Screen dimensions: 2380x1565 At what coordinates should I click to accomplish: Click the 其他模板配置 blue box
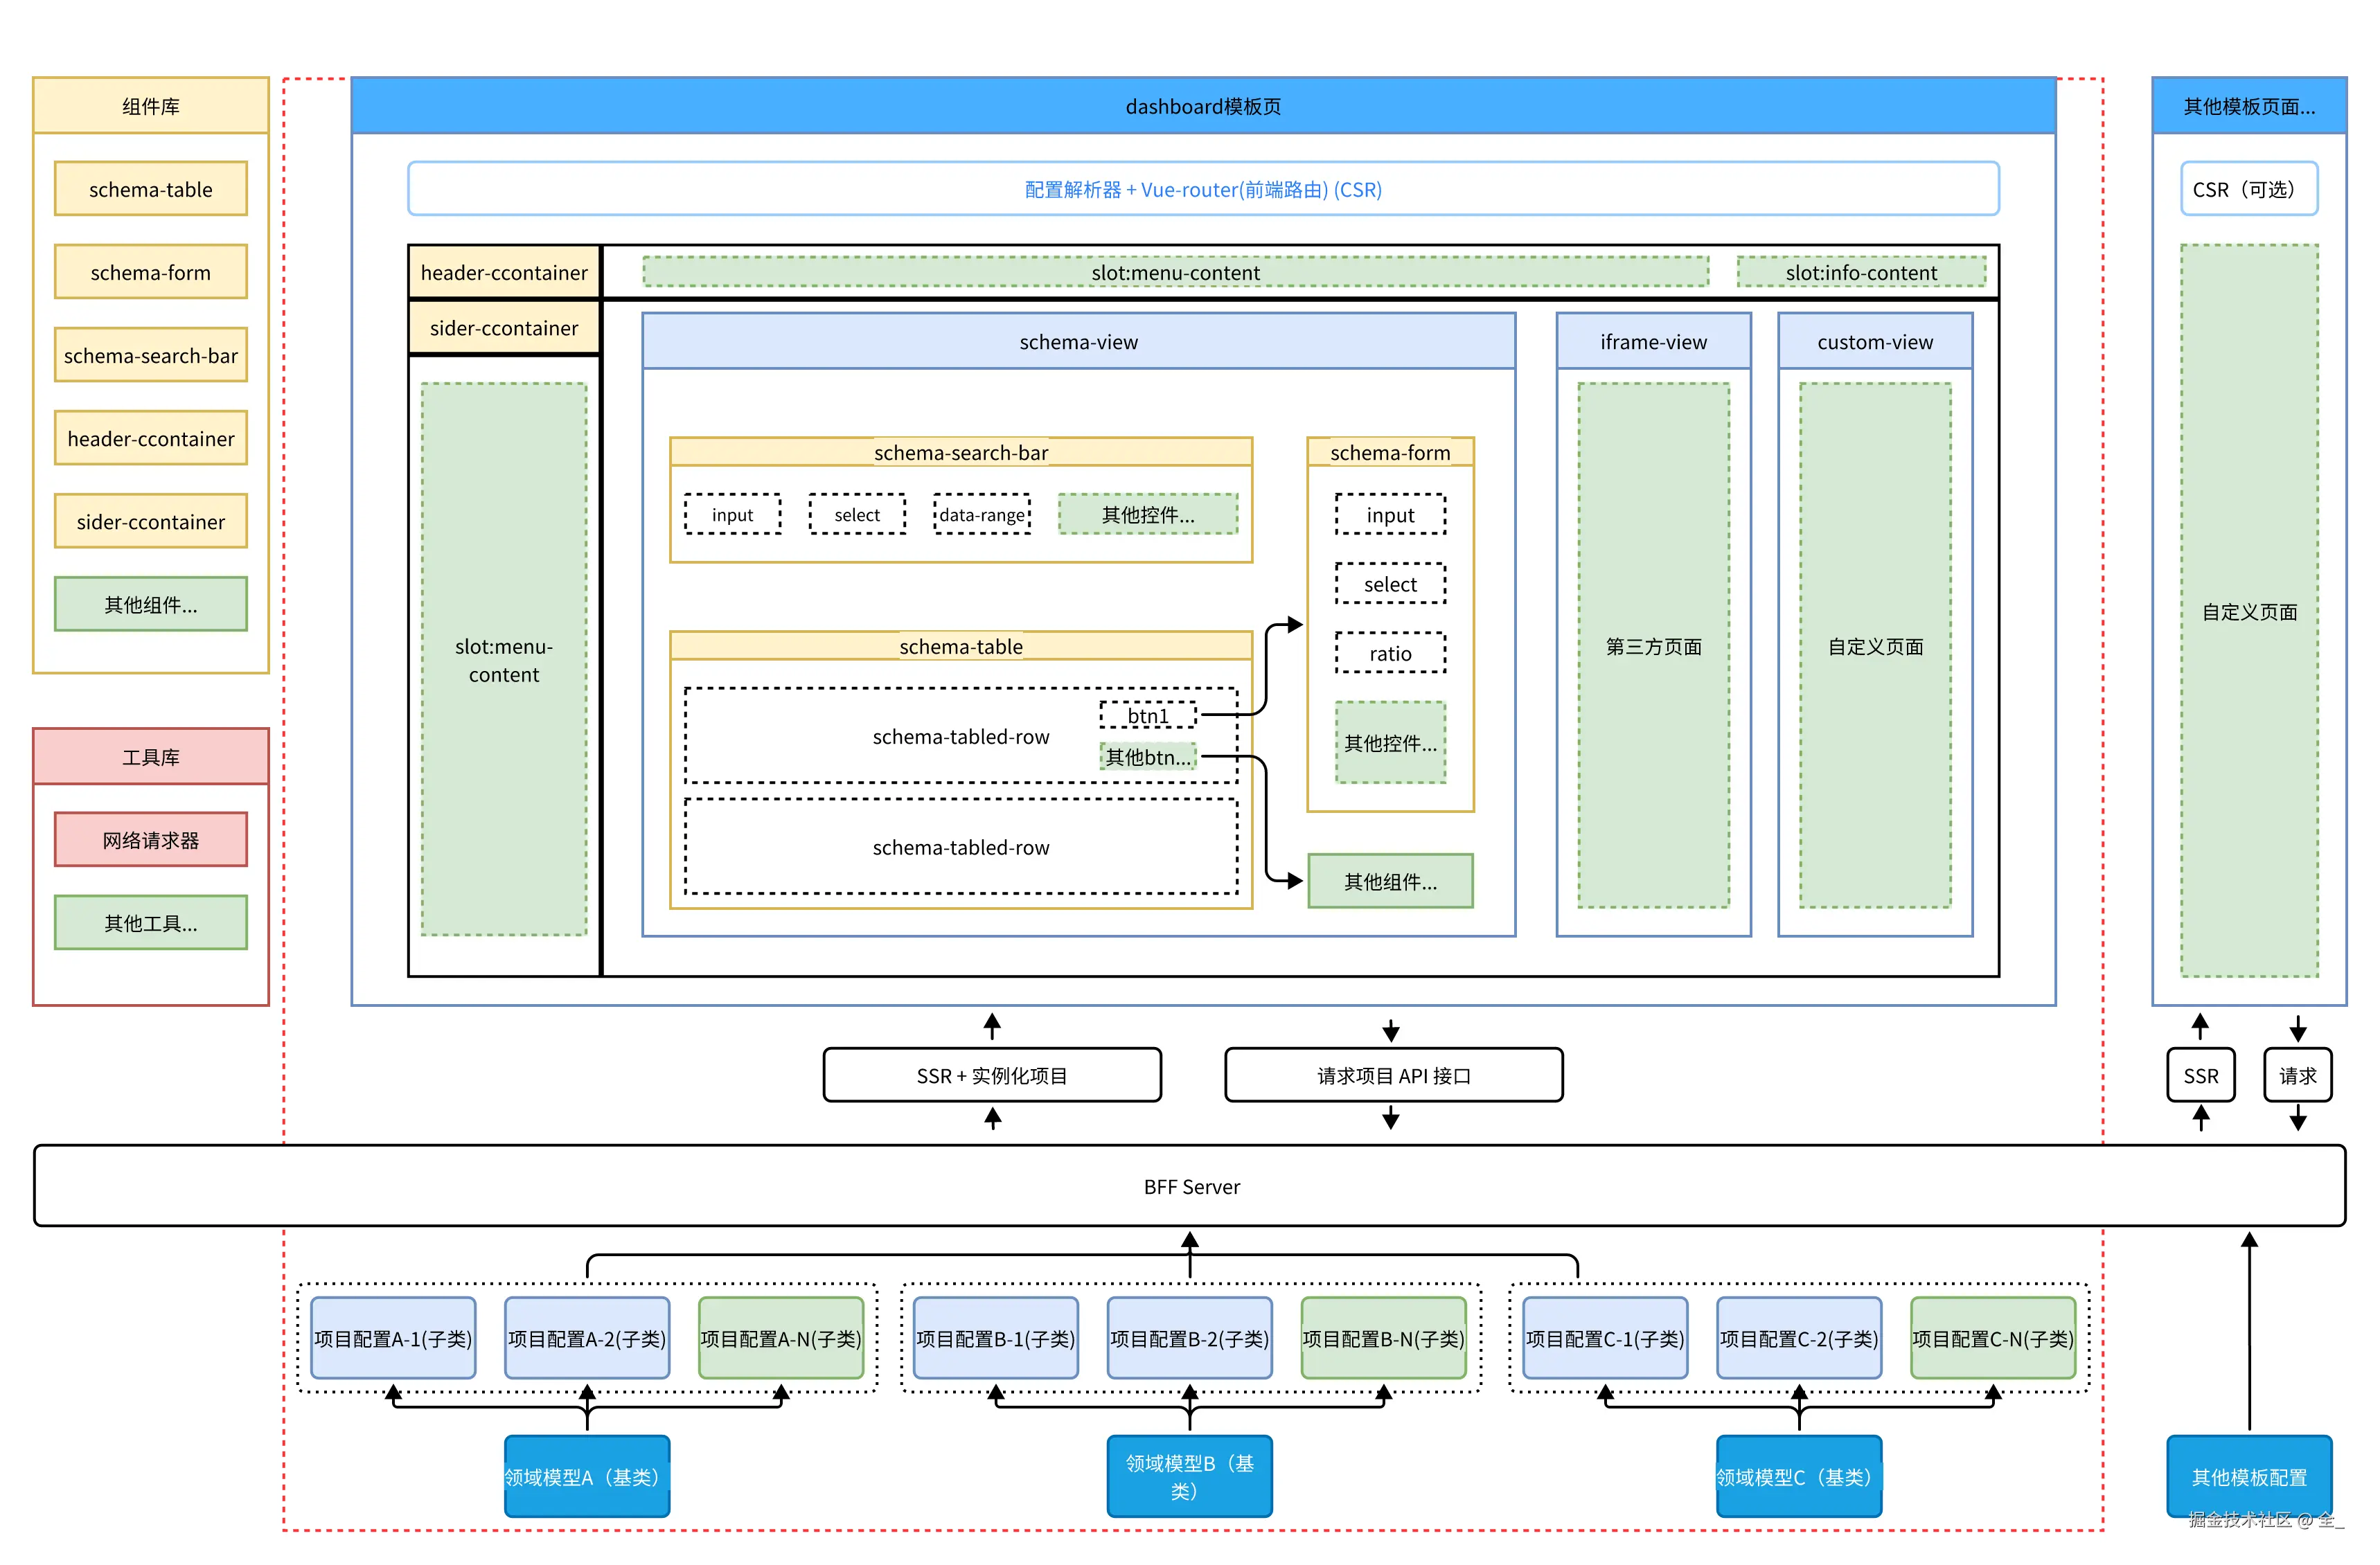[2248, 1476]
